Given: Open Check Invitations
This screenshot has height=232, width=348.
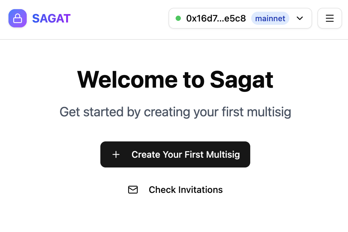Looking at the screenshot, I should point(185,190).
